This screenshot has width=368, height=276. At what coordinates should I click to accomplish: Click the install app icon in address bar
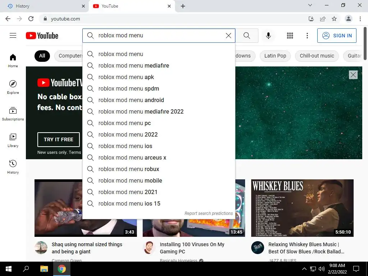[x=311, y=19]
